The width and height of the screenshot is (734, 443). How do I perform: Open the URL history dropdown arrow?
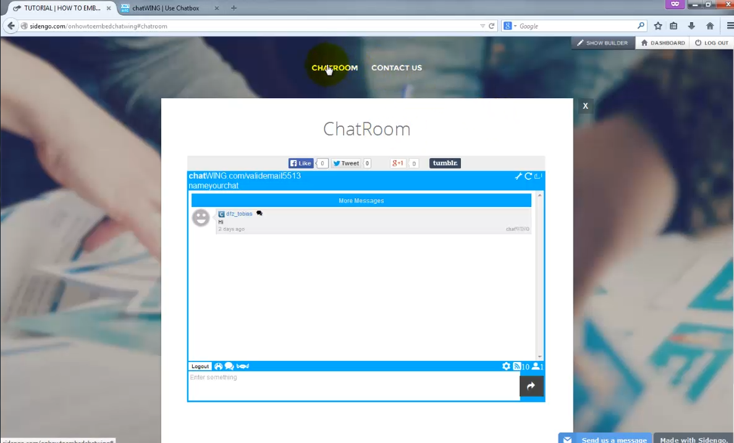coord(483,26)
